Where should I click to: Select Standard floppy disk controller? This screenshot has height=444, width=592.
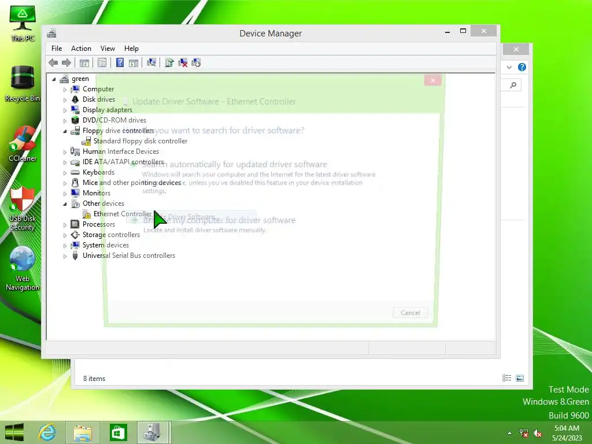(140, 141)
